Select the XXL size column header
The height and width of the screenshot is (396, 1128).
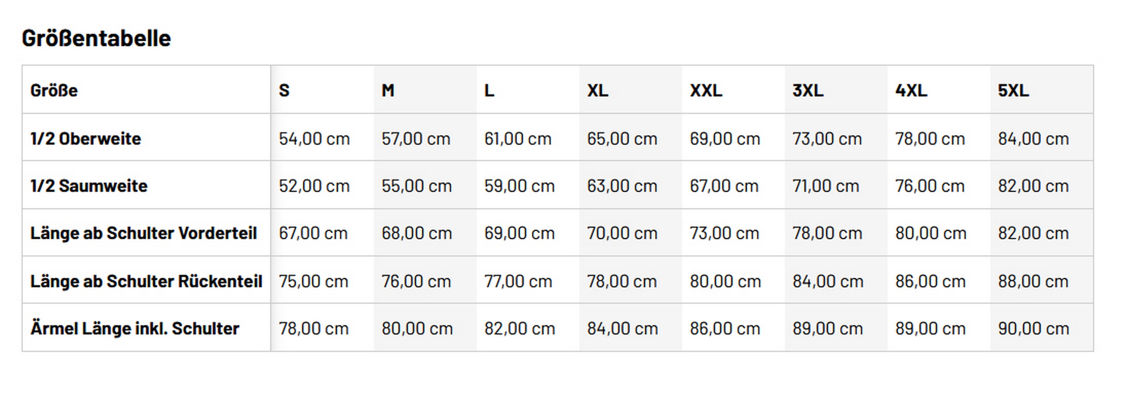[x=705, y=90]
